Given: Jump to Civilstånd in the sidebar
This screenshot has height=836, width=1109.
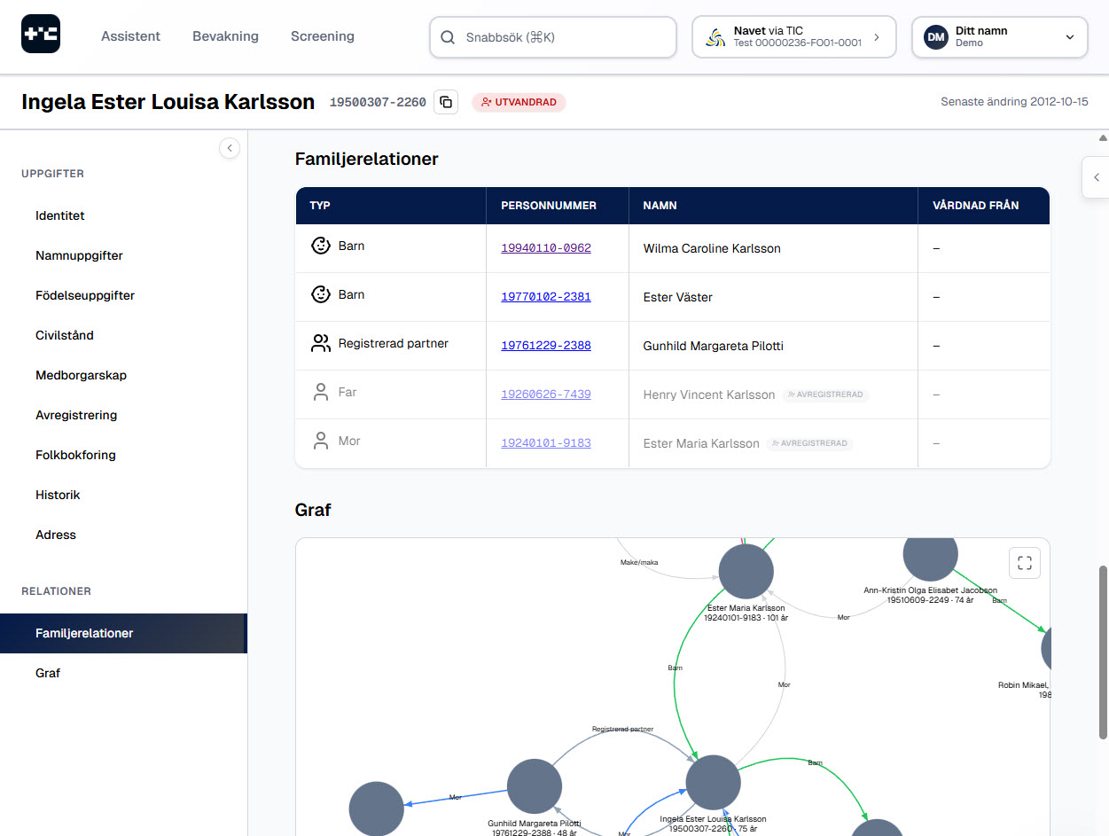Looking at the screenshot, I should [65, 335].
